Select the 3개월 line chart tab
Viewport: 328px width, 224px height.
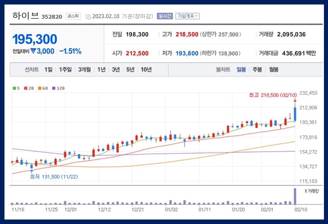tap(85, 70)
